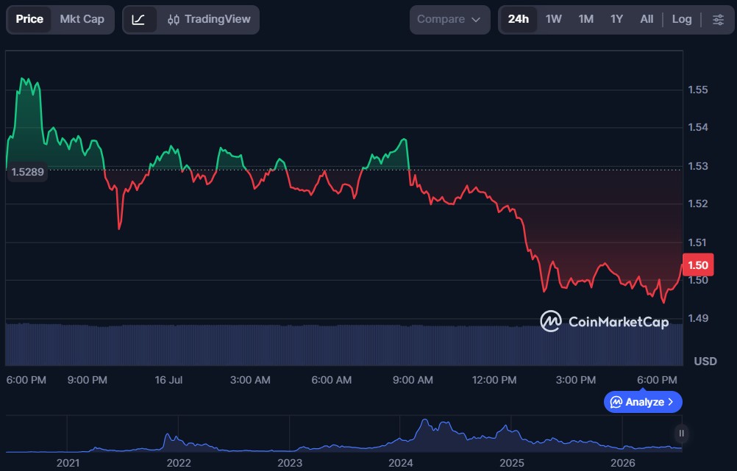Image resolution: width=737 pixels, height=471 pixels.
Task: Click the Analyze button
Action: 643,402
